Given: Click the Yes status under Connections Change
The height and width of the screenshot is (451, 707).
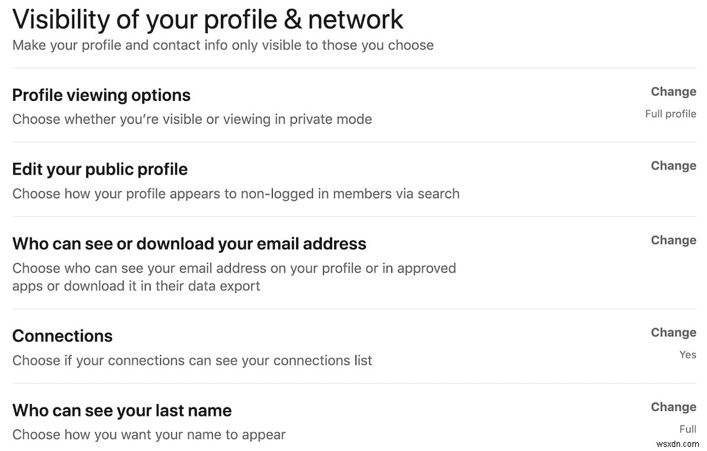Looking at the screenshot, I should [688, 355].
